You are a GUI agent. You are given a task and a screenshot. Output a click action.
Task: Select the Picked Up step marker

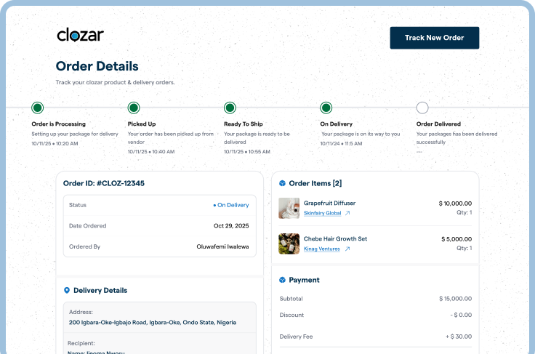tap(134, 108)
